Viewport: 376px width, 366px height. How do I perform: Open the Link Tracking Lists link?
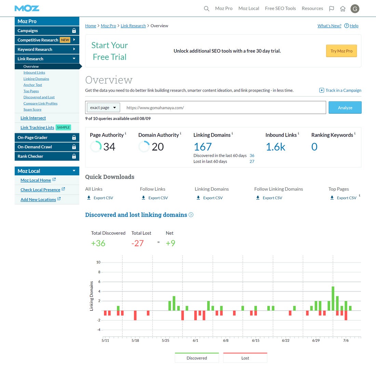[x=37, y=127]
